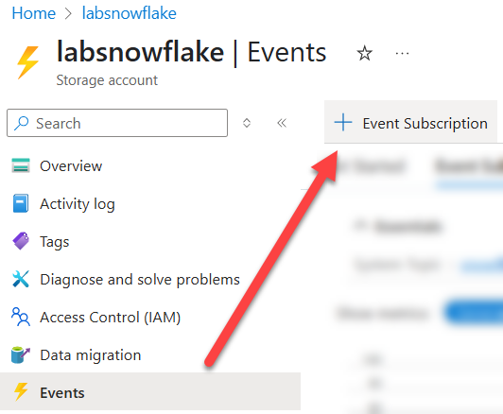
Task: Favorite the page with the star icon
Action: (364, 53)
